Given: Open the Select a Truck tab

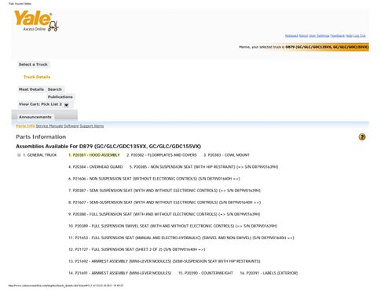Looking at the screenshot, I should pyautogui.click(x=33, y=64).
